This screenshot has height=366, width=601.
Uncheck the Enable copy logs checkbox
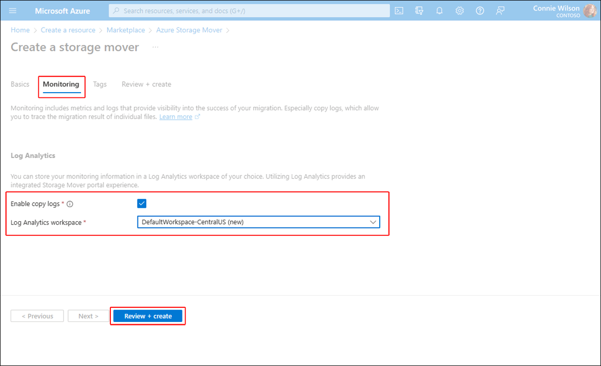142,204
